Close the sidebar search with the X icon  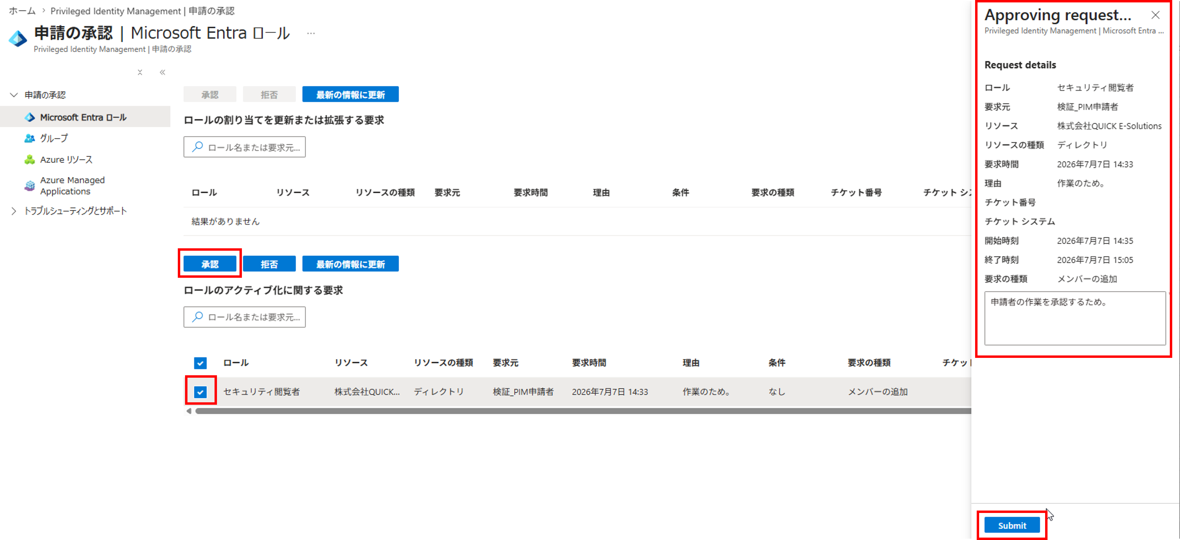140,72
